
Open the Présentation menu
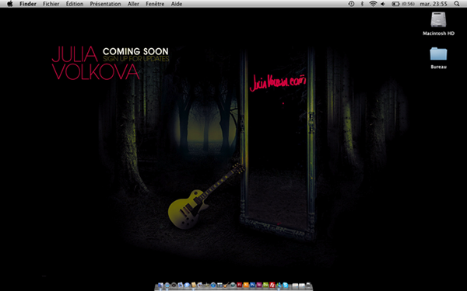105,4
